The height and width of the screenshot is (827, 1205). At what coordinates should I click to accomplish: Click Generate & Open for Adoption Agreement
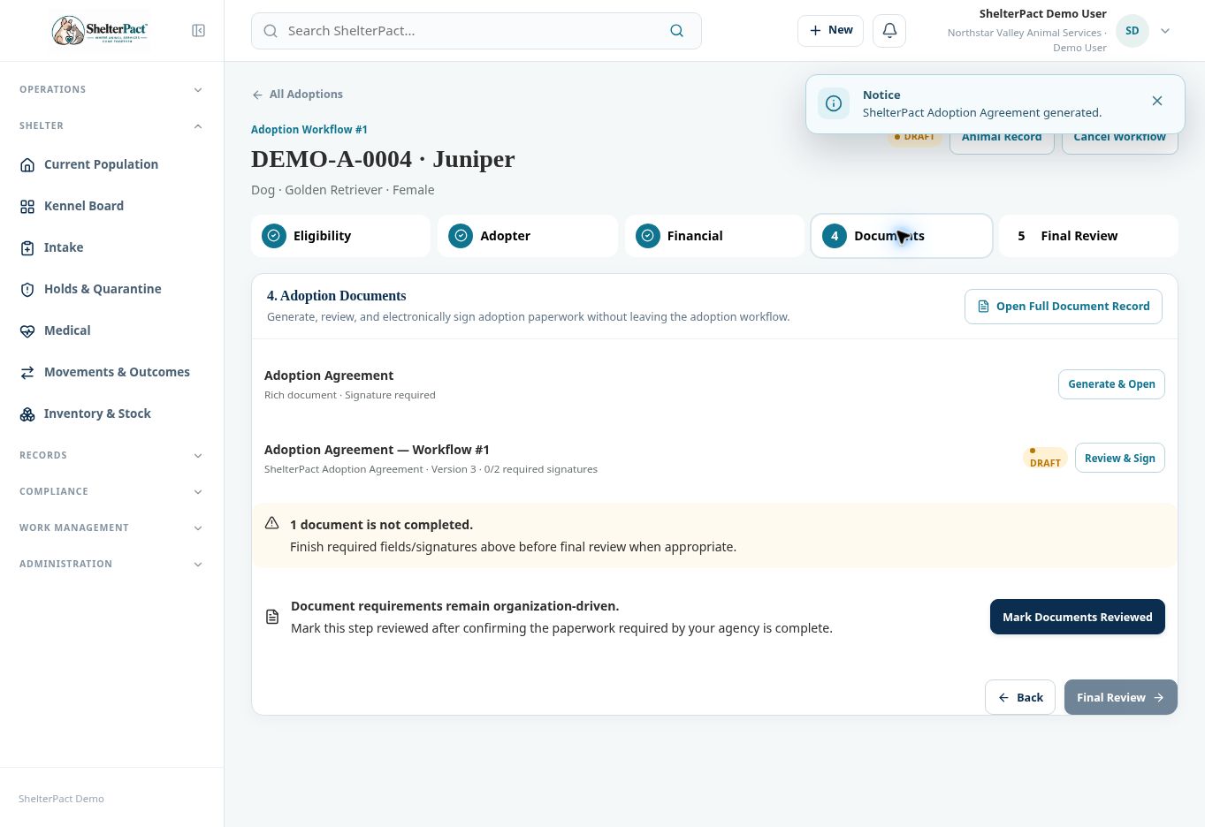coord(1111,384)
